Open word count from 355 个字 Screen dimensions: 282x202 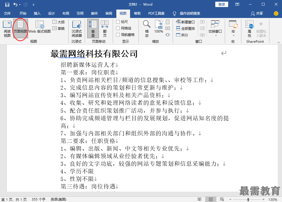[38, 199]
